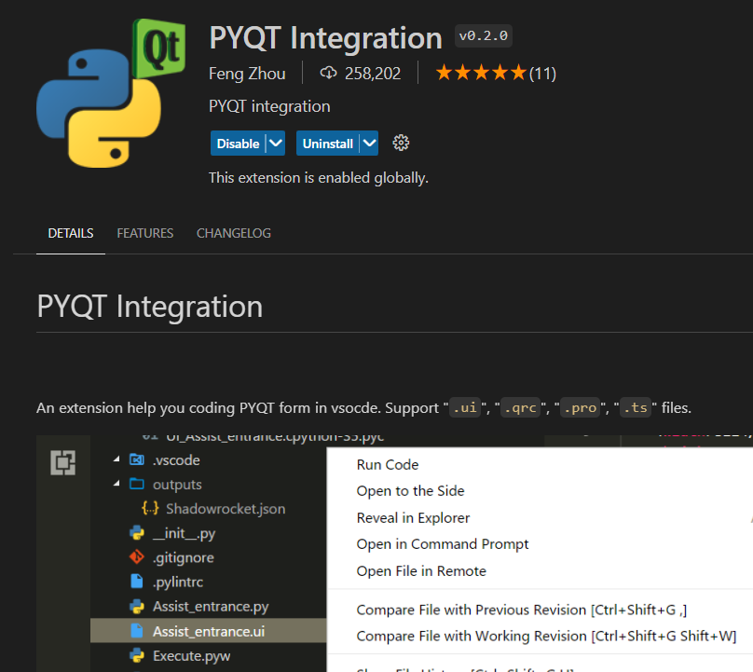Click the PYQT Integration extension logo
The width and height of the screenshot is (753, 672).
(x=111, y=93)
